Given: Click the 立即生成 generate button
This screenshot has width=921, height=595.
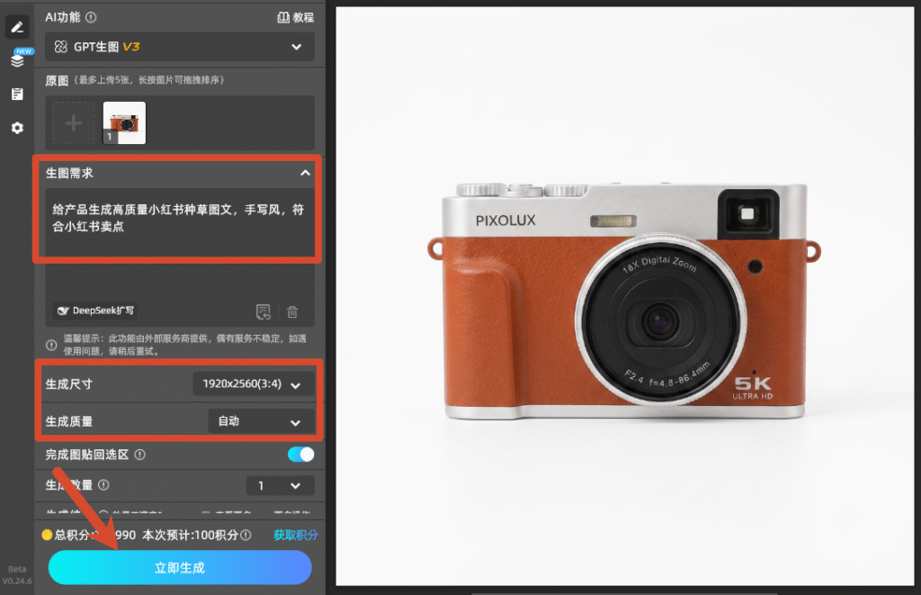Looking at the screenshot, I should click(x=180, y=567).
